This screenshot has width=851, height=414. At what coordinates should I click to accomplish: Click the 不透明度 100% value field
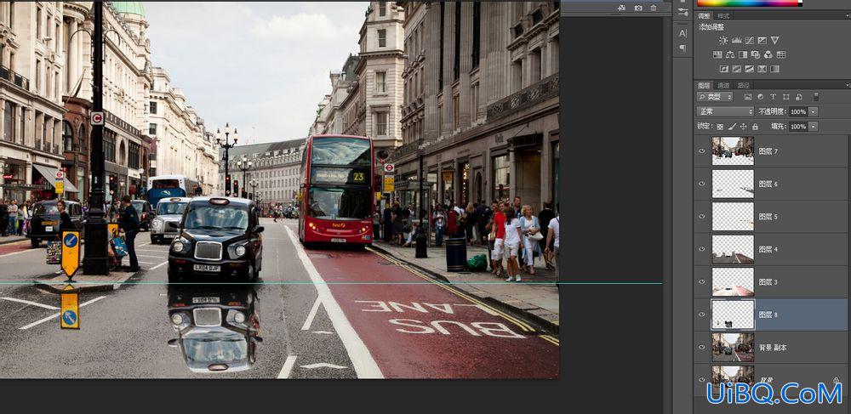pyautogui.click(x=798, y=111)
